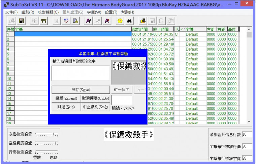Click the grayed blank page toolbar icon
Image resolution: width=256 pixels, height=164 pixels.
[161, 21]
